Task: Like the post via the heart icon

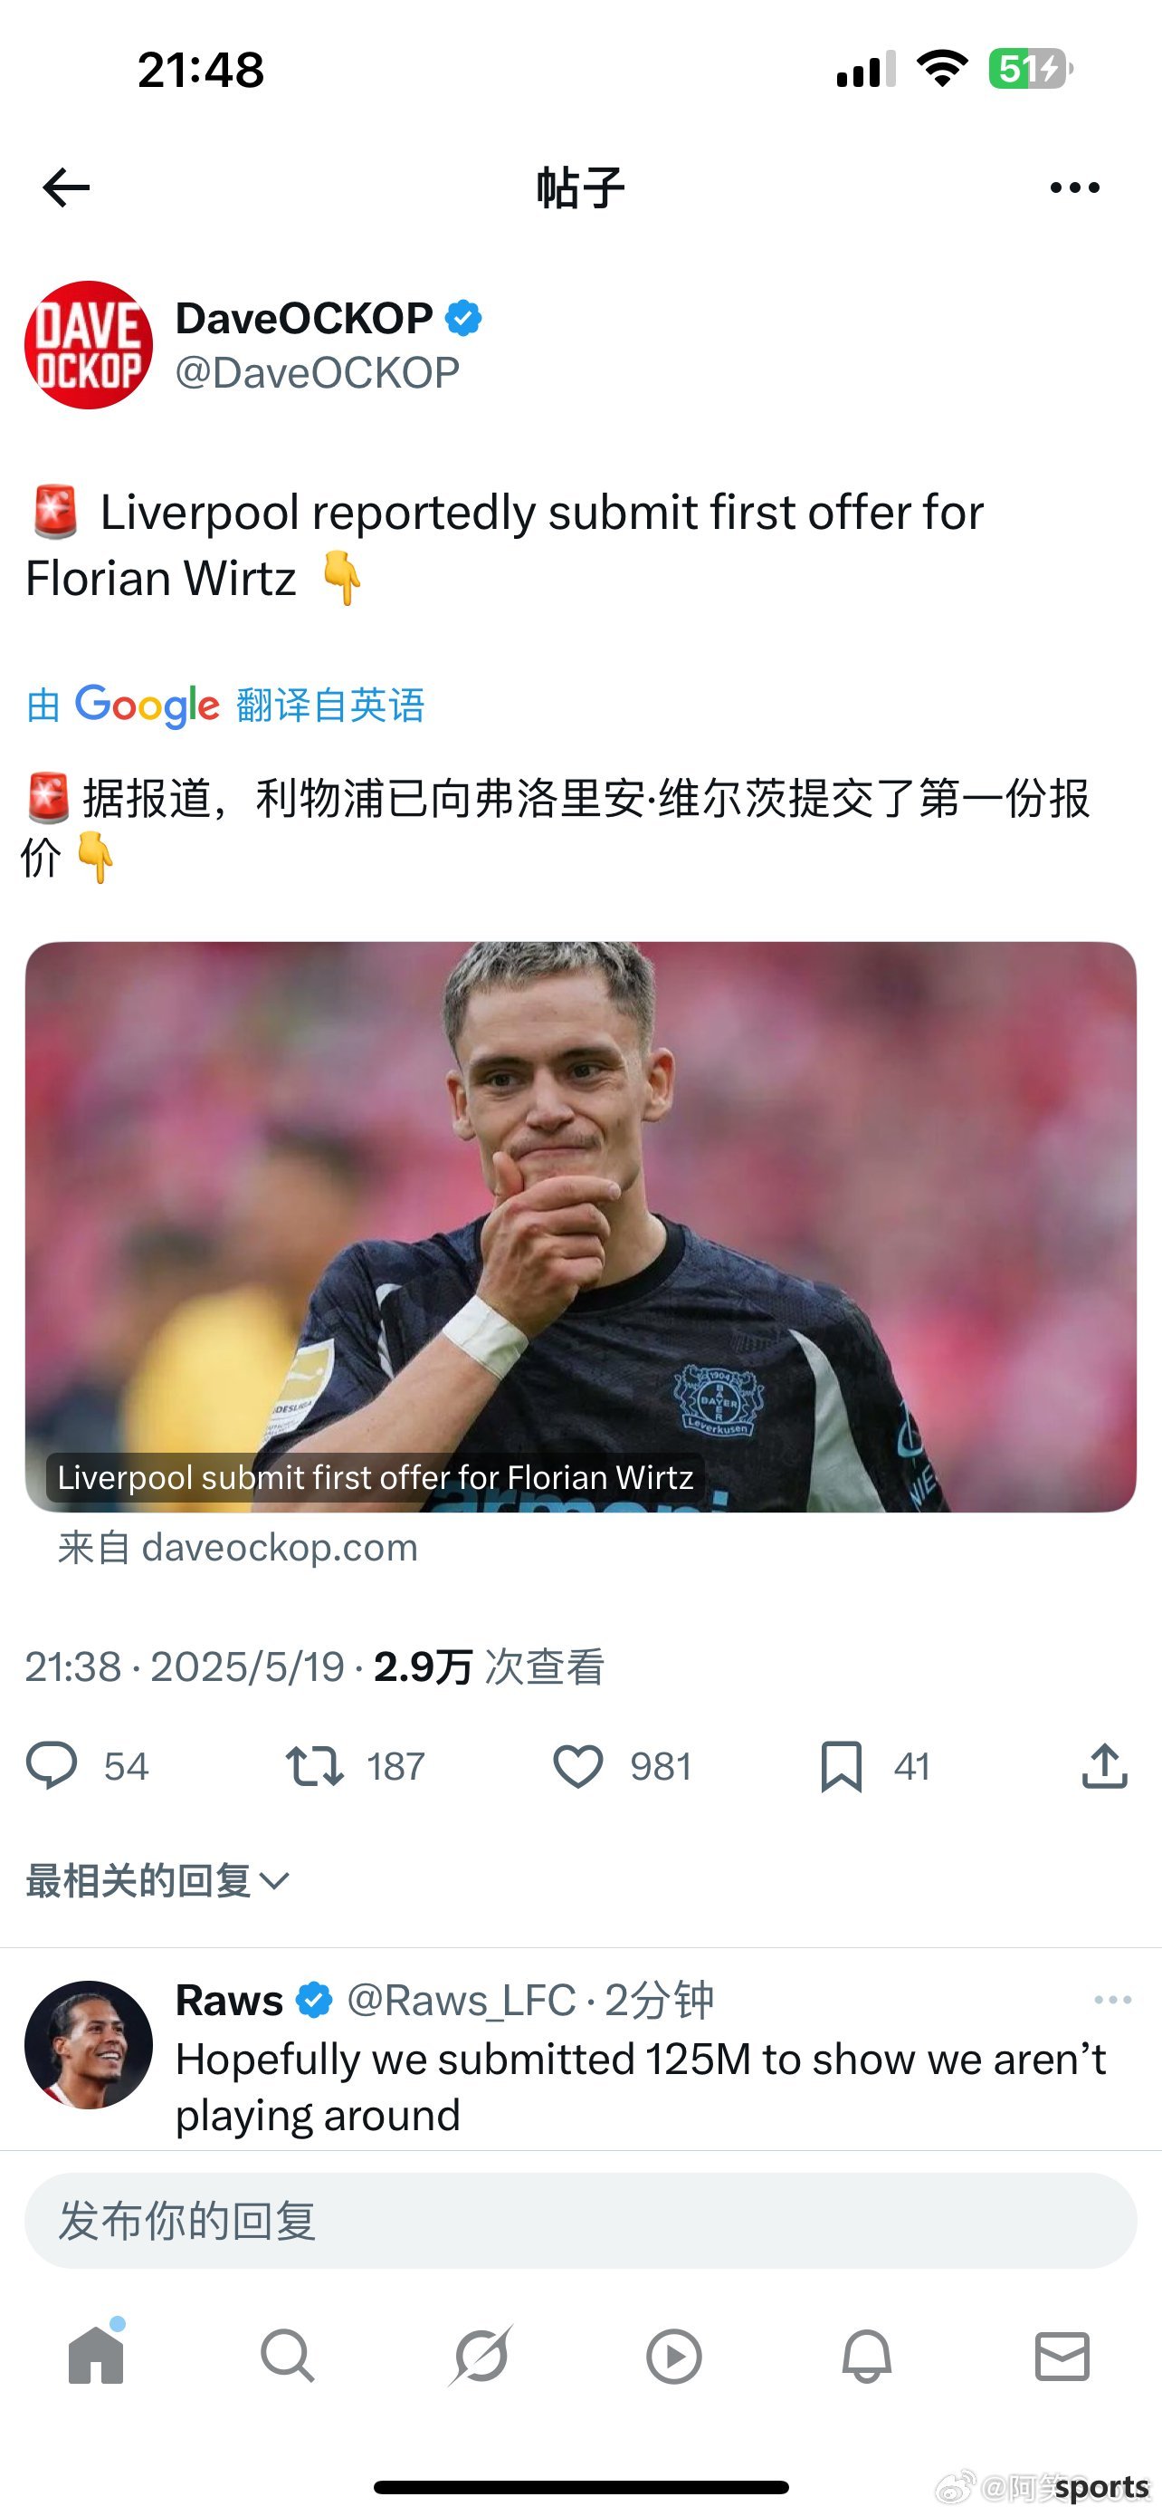Action: [x=577, y=1767]
